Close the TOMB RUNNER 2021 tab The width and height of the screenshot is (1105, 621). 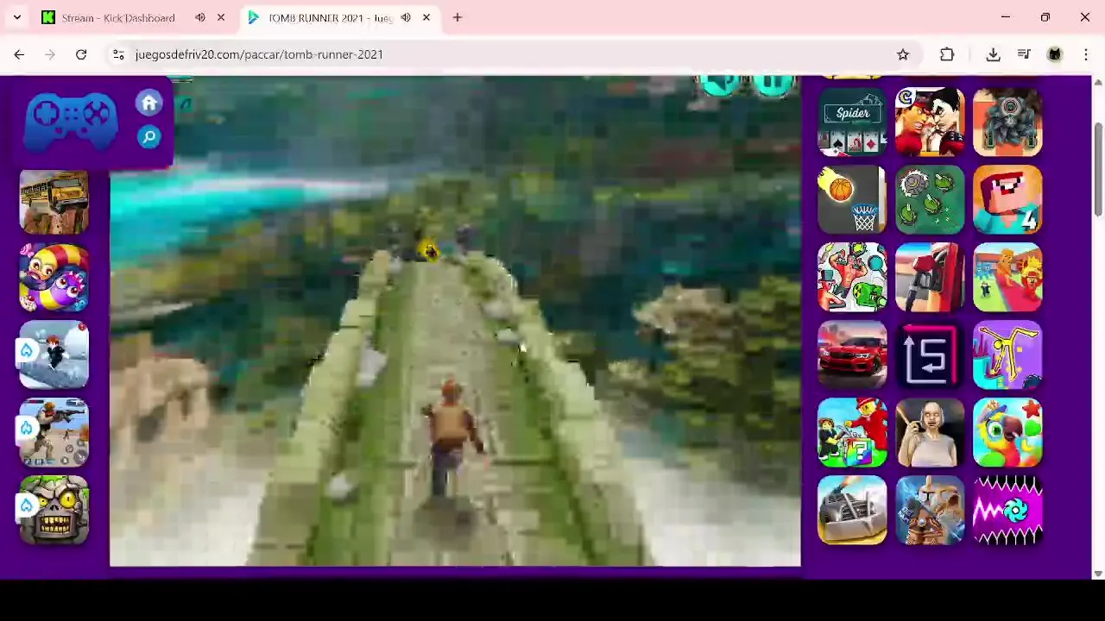point(426,17)
